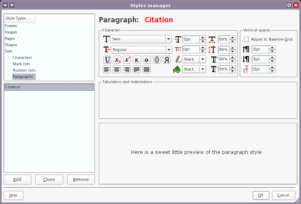Viewport: 301px width, 204px height.
Task: Select Number lists in style types
Action: coord(24,70)
